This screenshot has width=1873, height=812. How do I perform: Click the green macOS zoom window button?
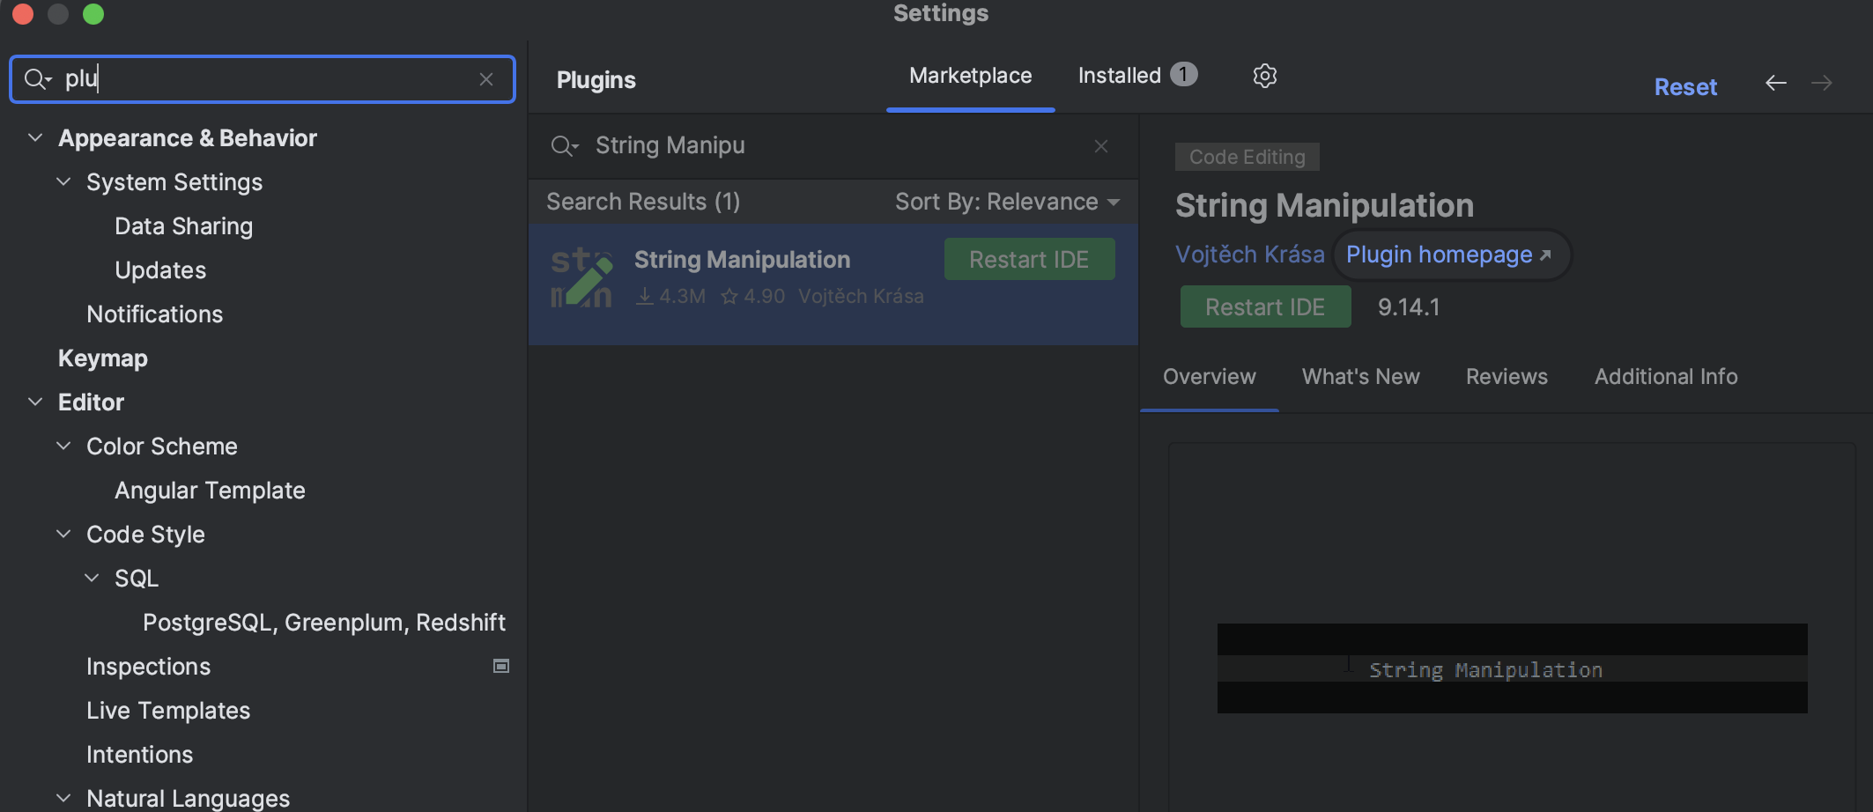(x=93, y=14)
